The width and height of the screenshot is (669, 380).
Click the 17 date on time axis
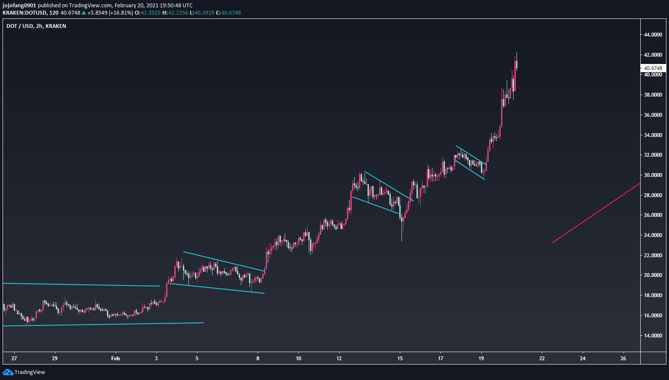[441, 359]
